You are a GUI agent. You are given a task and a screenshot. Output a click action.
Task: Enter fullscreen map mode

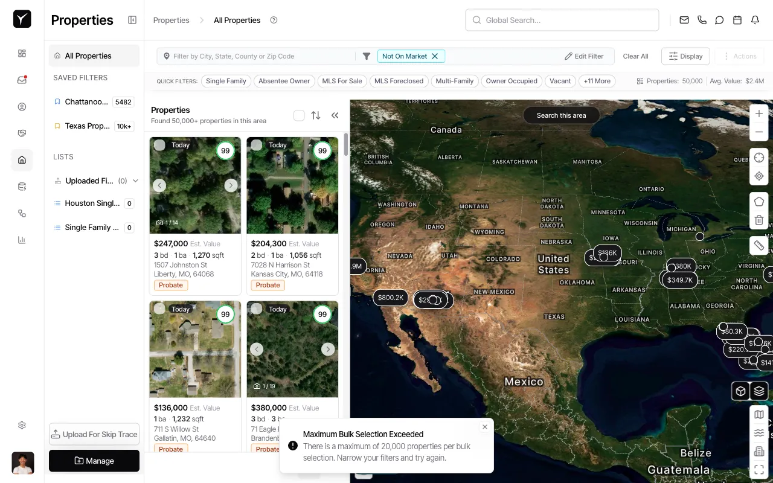[x=759, y=469]
